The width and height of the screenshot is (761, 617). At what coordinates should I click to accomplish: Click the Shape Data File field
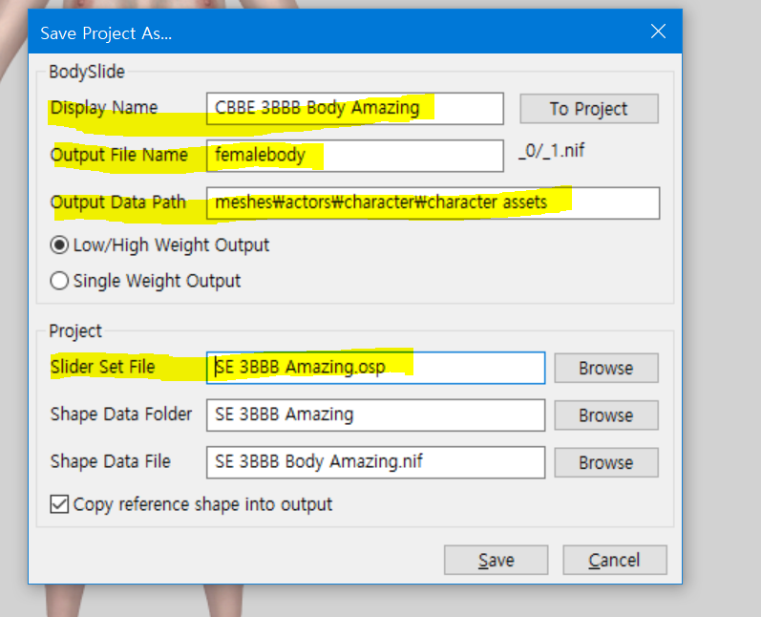375,462
